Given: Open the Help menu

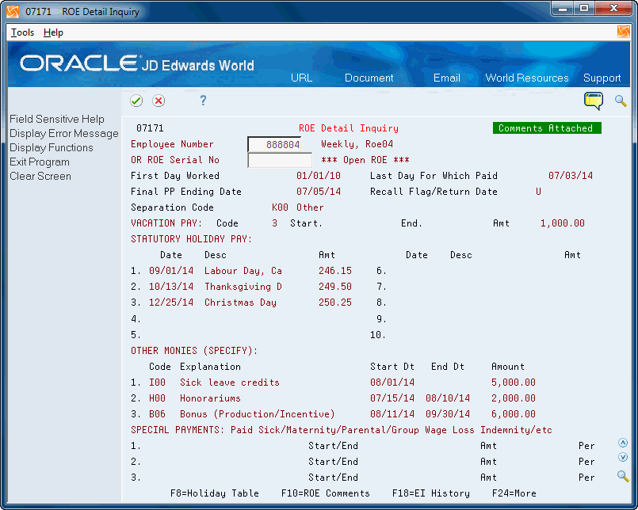Looking at the screenshot, I should (x=53, y=32).
